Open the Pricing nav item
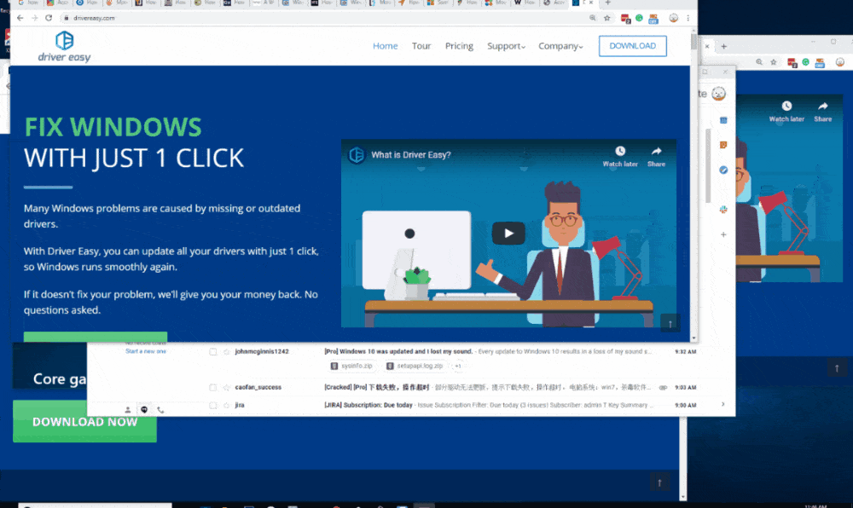Viewport: 853px width, 508px height. coord(459,46)
